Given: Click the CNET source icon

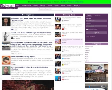Looking at the screenshot, I should tap(12, 64).
